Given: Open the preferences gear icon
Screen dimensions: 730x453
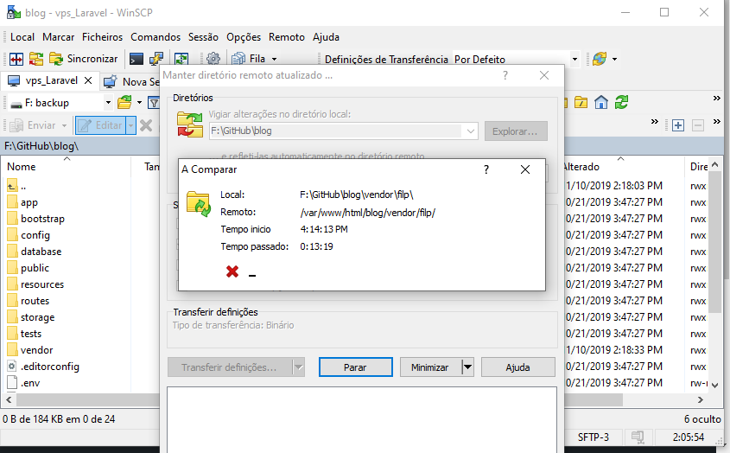Looking at the screenshot, I should pos(213,59).
